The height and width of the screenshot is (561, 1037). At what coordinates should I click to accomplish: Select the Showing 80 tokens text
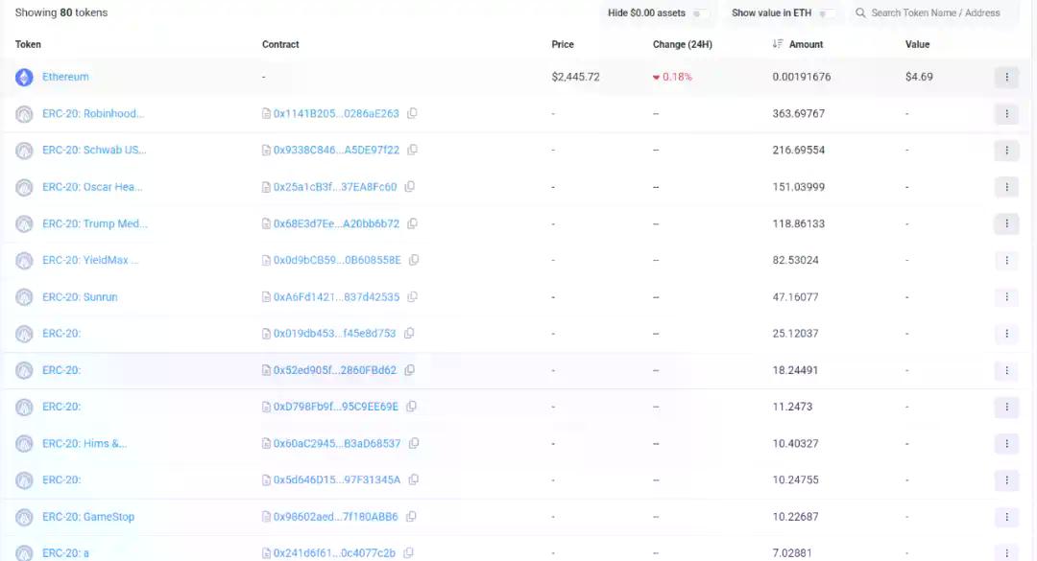tap(61, 12)
